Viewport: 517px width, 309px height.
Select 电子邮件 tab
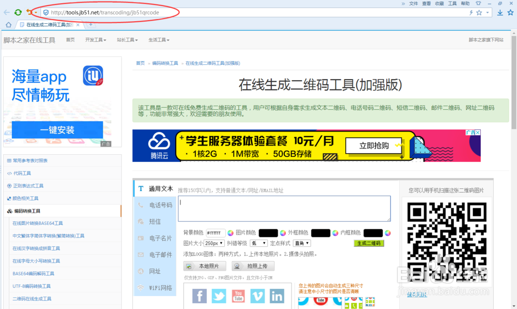[x=155, y=255]
